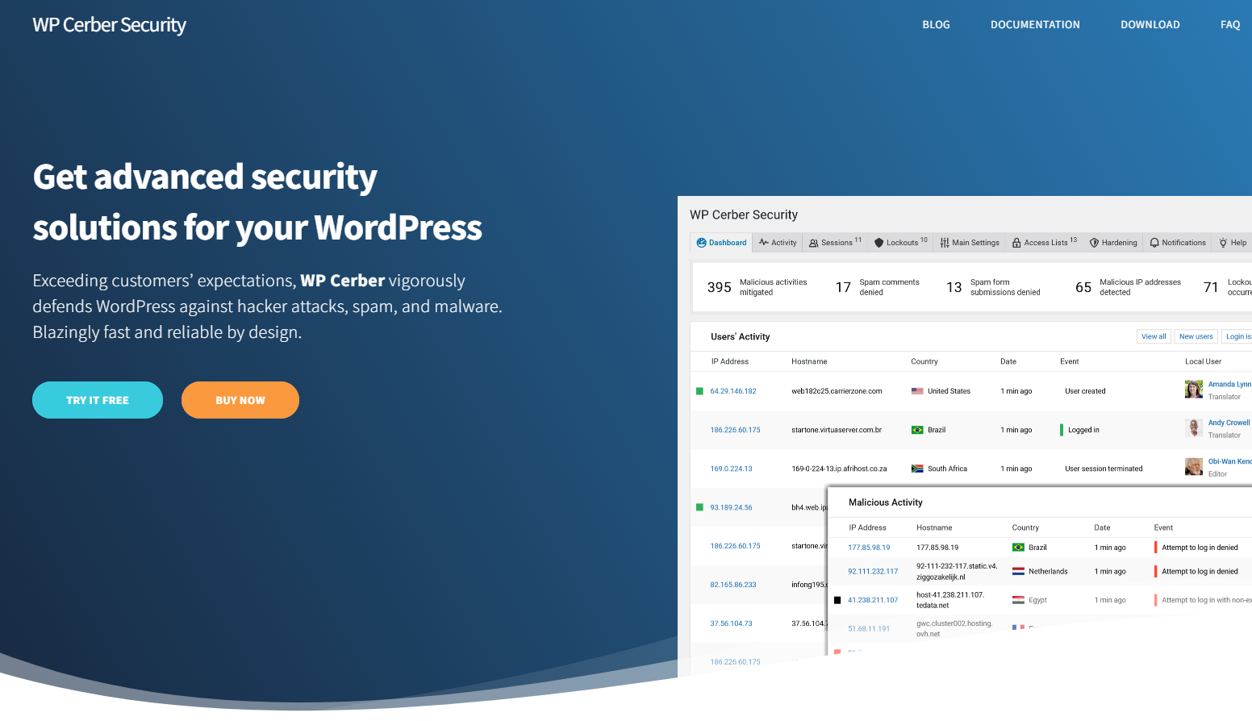
Task: Click the Sessions users icon
Action: coord(814,243)
